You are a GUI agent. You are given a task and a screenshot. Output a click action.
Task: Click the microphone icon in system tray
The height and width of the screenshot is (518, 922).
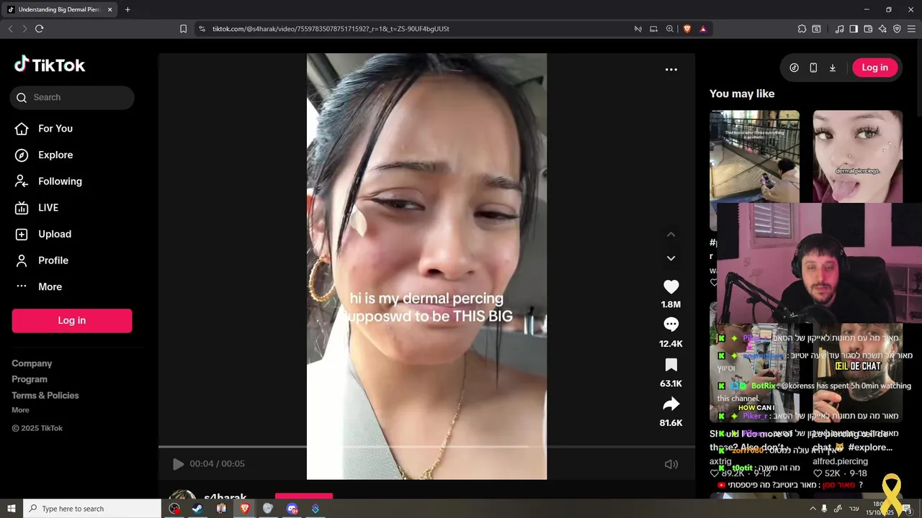(x=825, y=509)
